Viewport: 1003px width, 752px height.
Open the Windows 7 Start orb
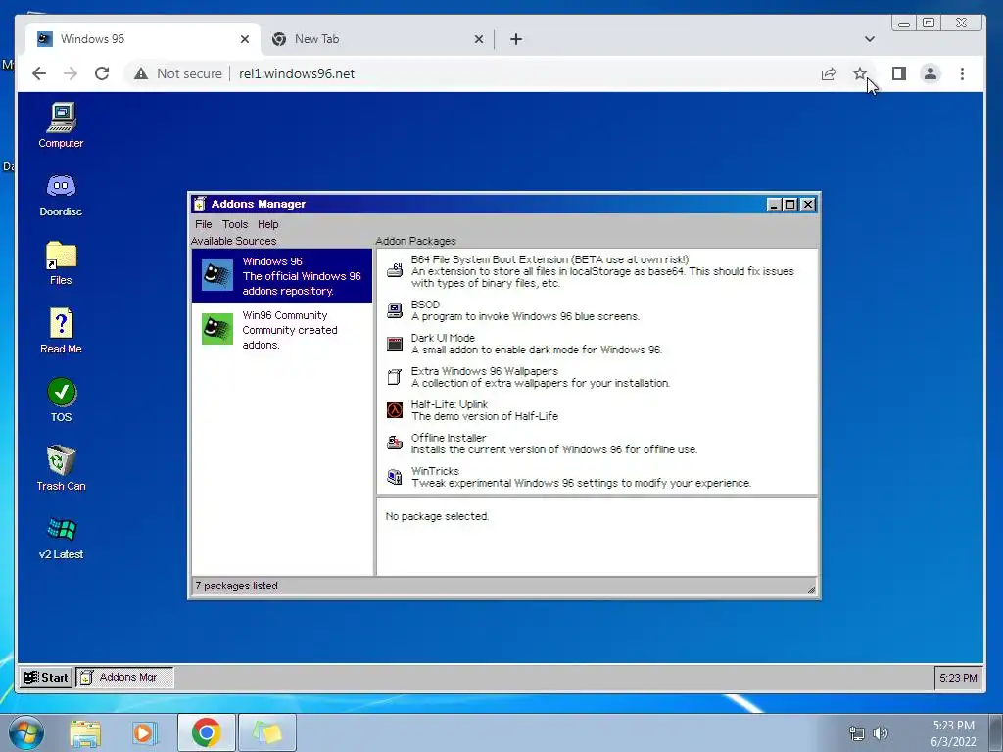tap(25, 732)
